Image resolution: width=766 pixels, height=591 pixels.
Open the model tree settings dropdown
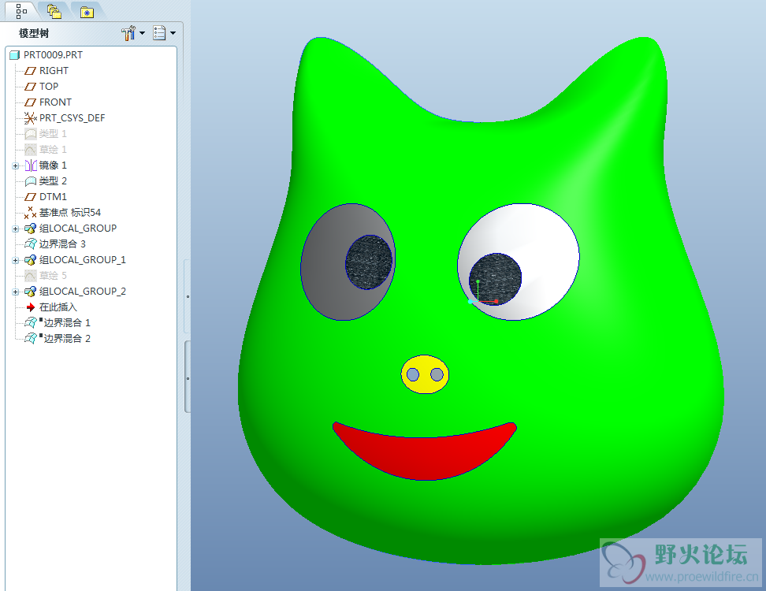(x=132, y=33)
